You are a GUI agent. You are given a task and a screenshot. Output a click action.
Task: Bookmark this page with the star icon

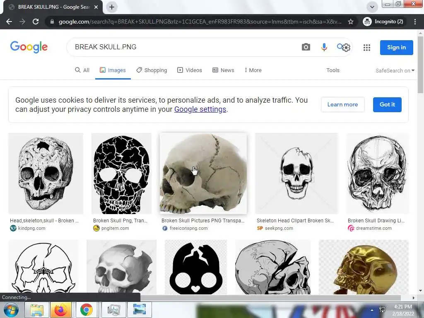point(351,22)
